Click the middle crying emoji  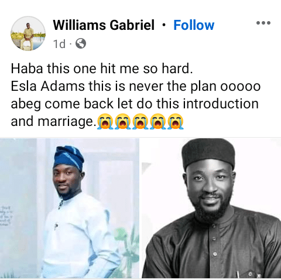pyautogui.click(x=140, y=121)
